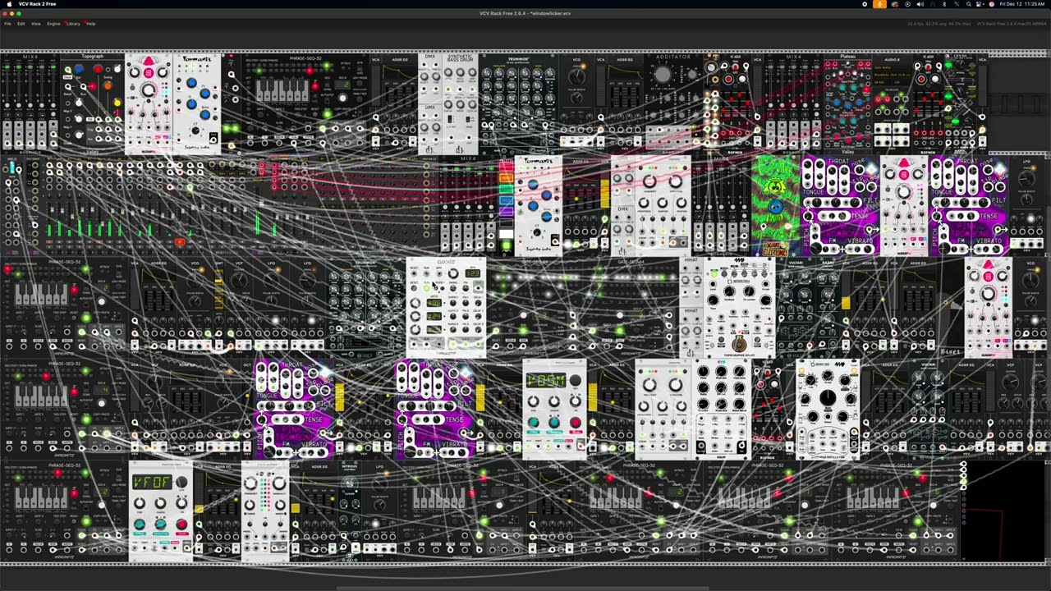
Task: Toggle the green RUN button on Clocked
Action: 426,288
